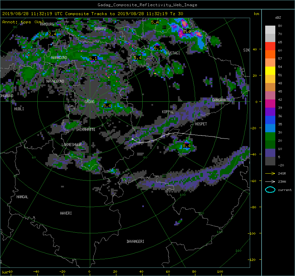Image resolution: width=295 pixels, height=276 pixels.
Task: Click the 65 value in dBZ legend
Action: tap(280, 42)
